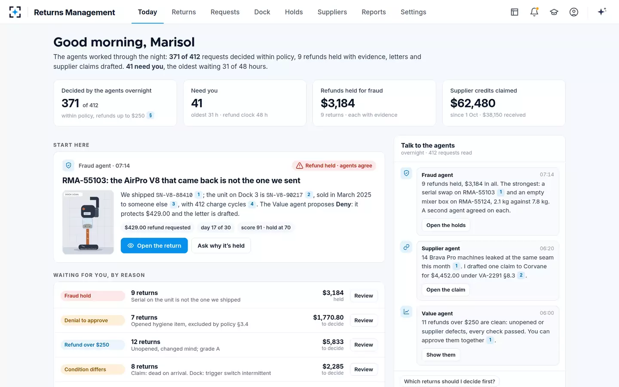Click the '$5,833' to decide amount

pyautogui.click(x=333, y=342)
